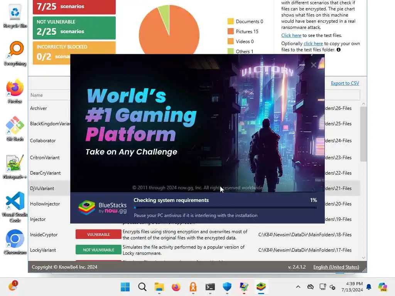Viewport: 395px width, 296px height.
Task: Launch the Chromium desktop shortcut
Action: tap(15, 242)
